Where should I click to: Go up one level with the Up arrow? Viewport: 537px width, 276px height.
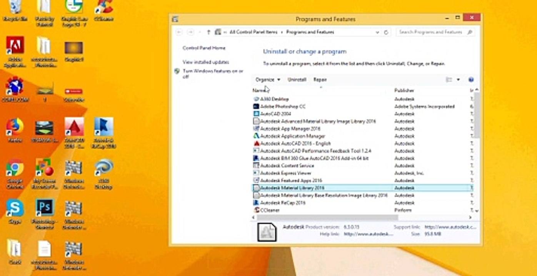click(208, 32)
